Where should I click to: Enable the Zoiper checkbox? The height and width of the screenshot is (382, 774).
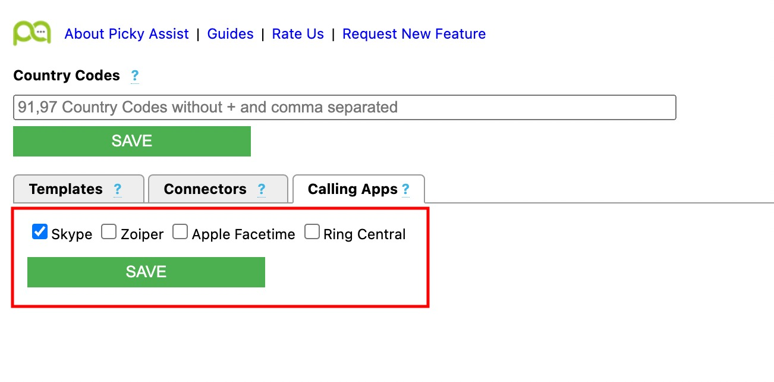pos(109,231)
